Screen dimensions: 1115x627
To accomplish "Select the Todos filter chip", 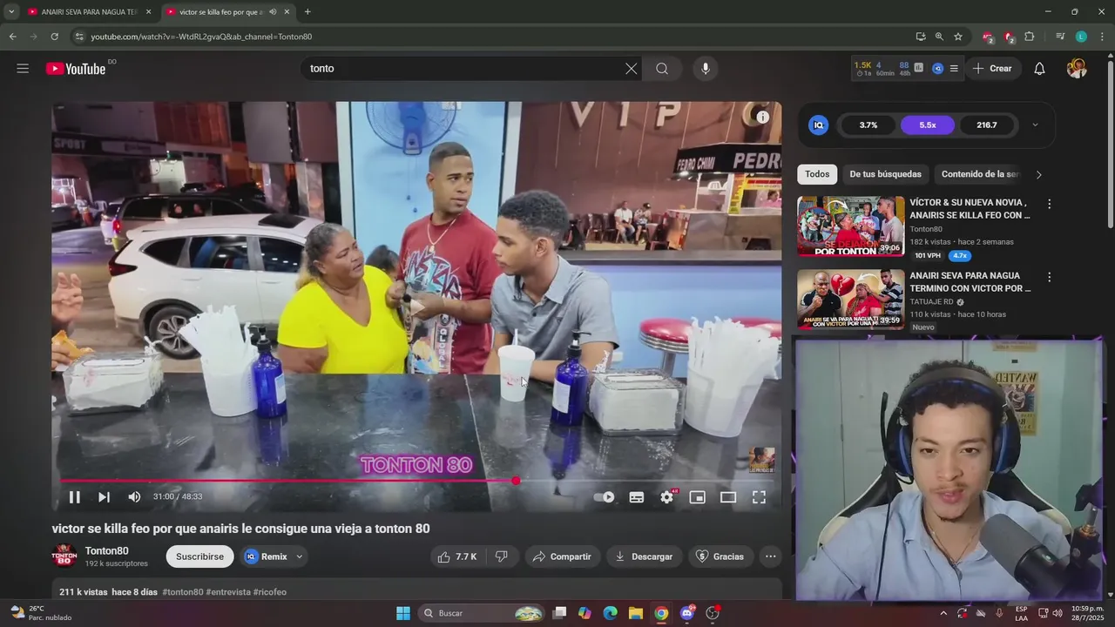I will (x=817, y=174).
